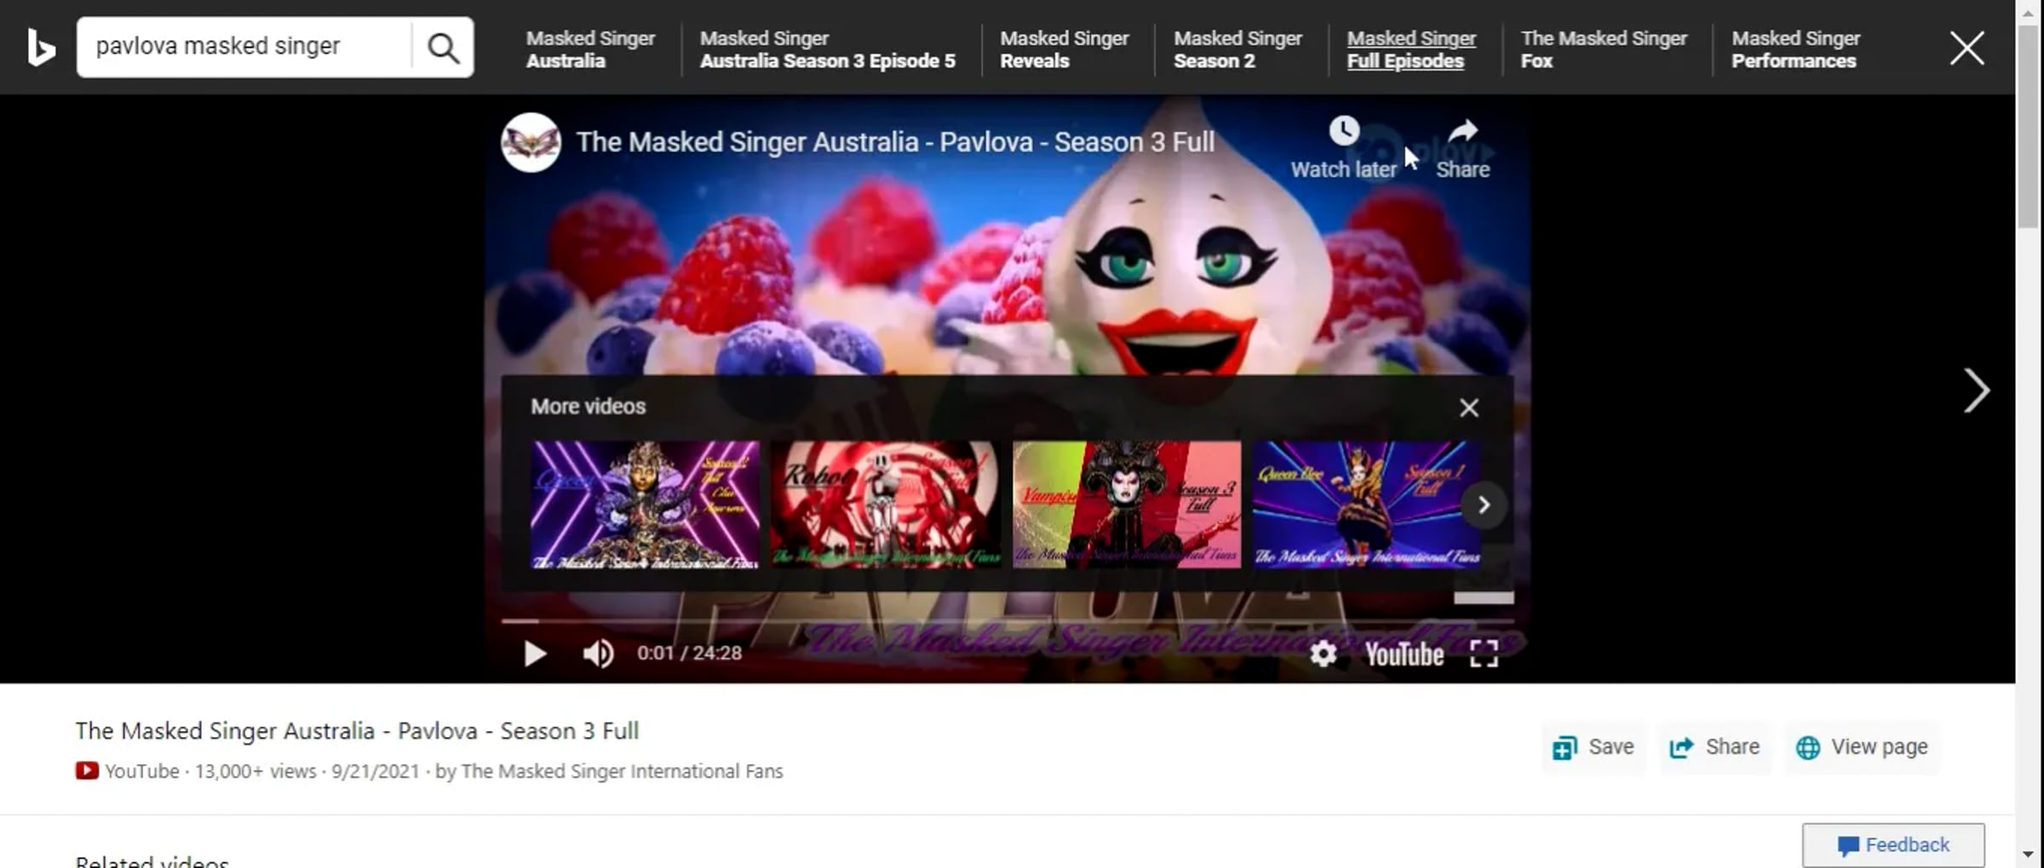The image size is (2044, 868).
Task: Click the video title in player overlay
Action: (895, 142)
